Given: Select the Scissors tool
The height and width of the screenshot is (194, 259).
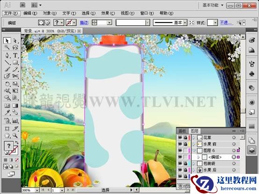Looking at the screenshot, I should 15,76.
